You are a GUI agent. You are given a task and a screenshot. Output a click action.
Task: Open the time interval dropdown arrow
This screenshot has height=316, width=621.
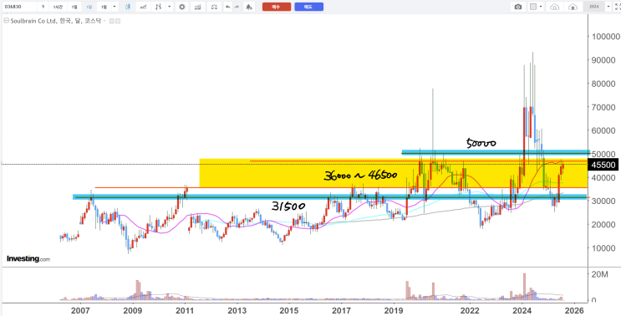pyautogui.click(x=115, y=7)
